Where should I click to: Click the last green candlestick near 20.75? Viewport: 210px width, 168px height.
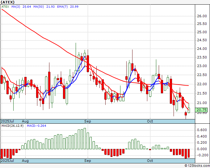tap(189, 110)
